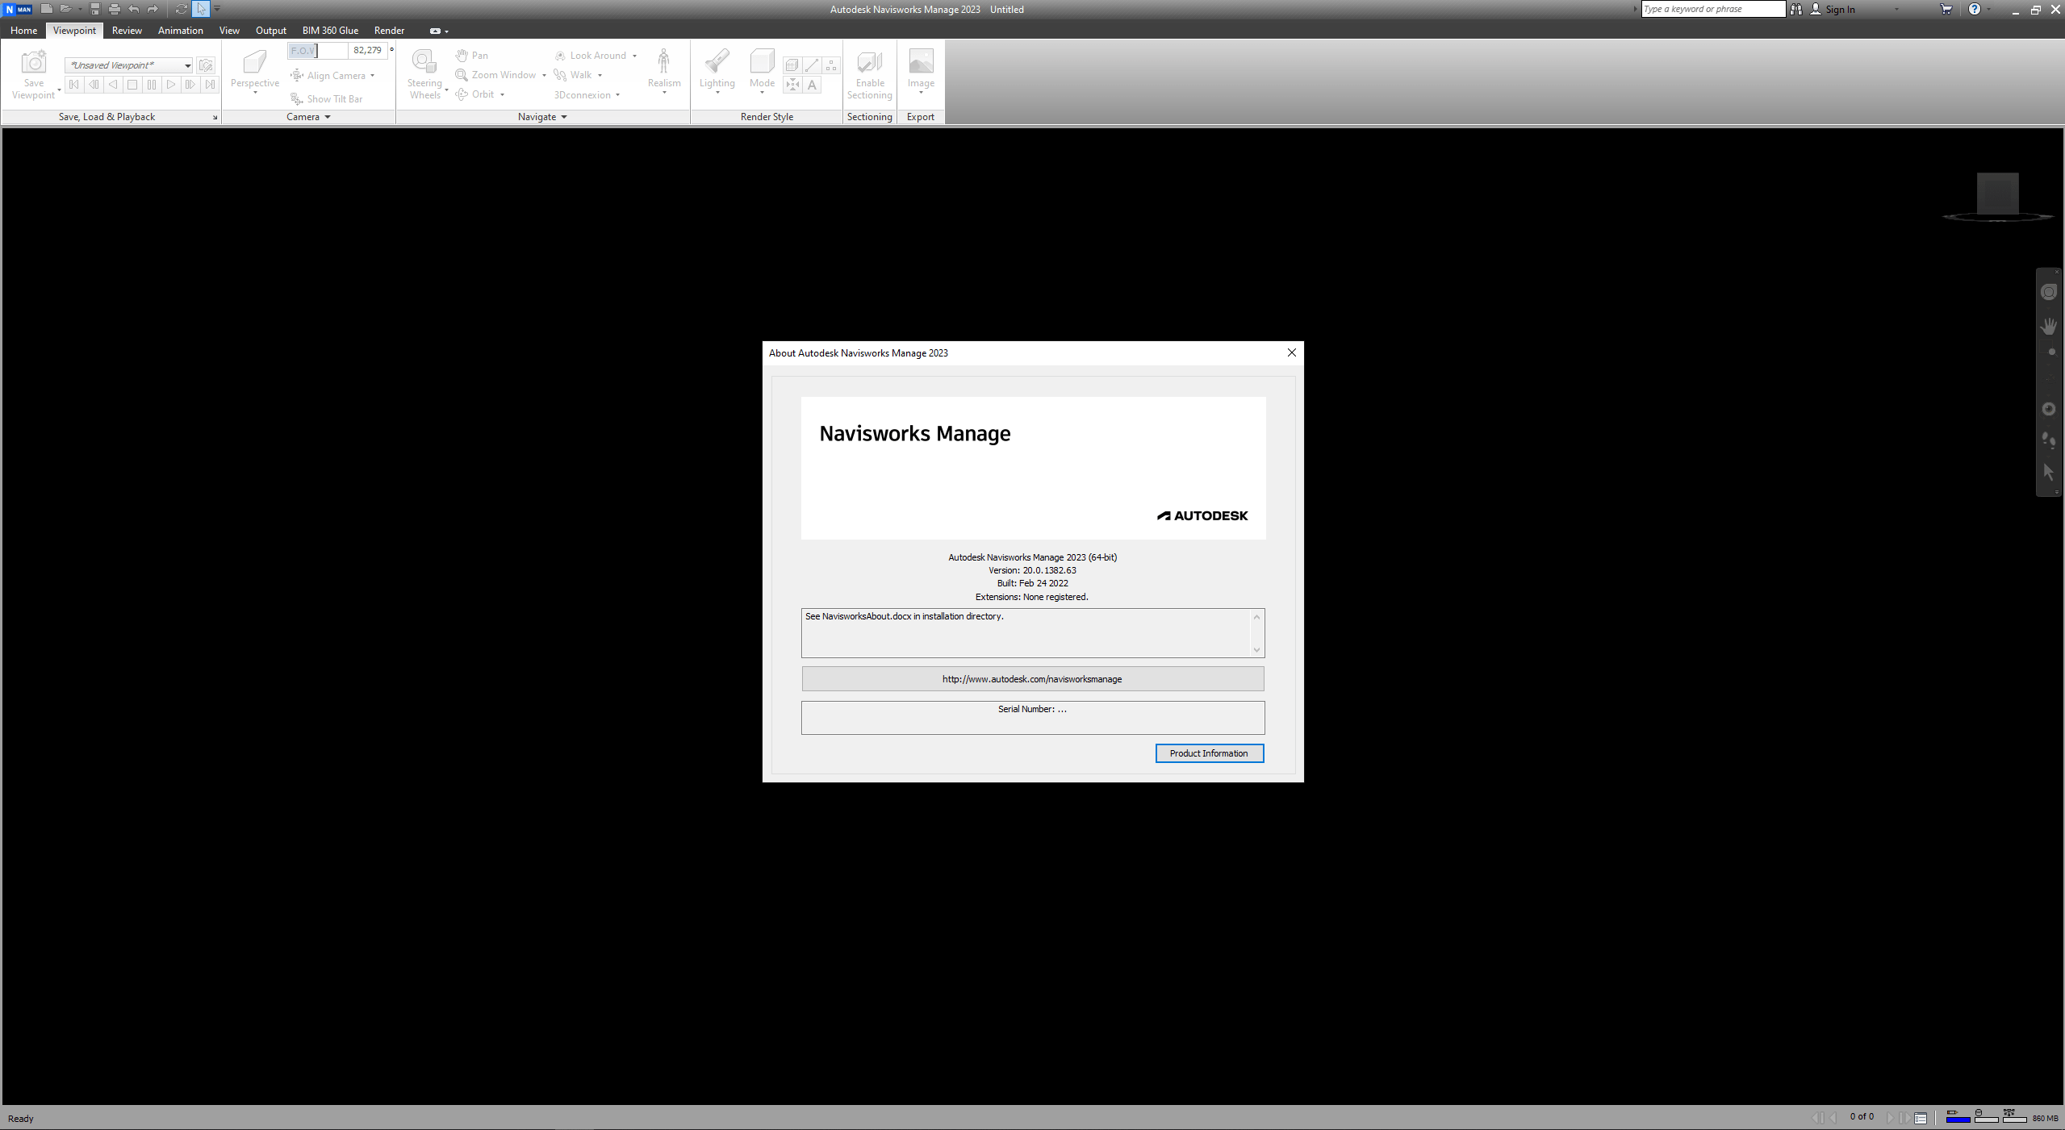This screenshot has width=2065, height=1130.
Task: Click the Help question mark icon
Action: (x=1975, y=9)
